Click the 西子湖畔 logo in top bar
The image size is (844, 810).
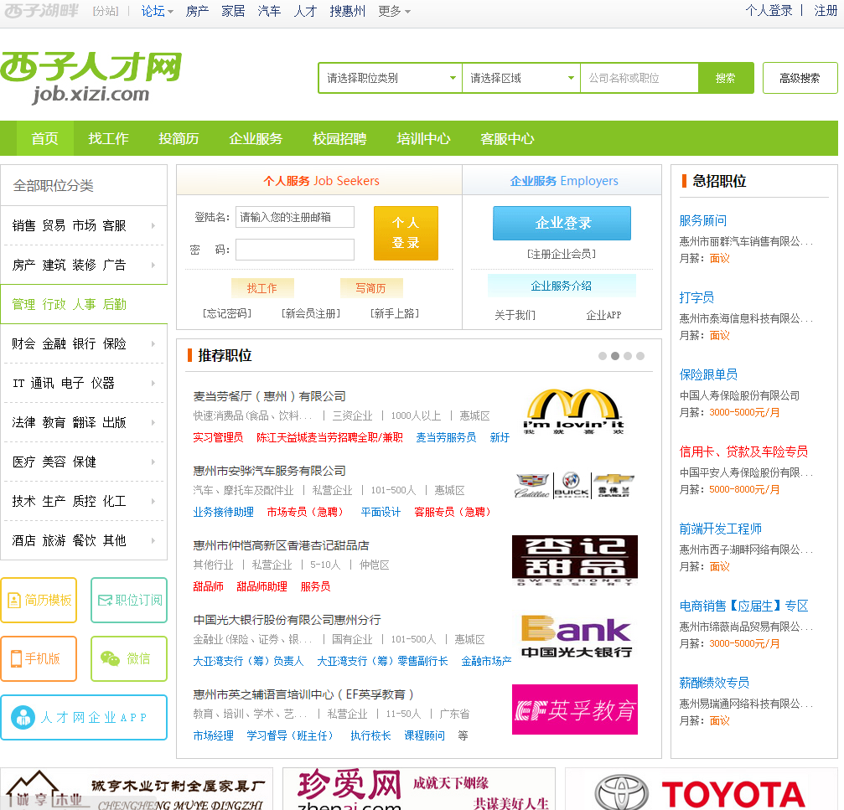coord(41,10)
